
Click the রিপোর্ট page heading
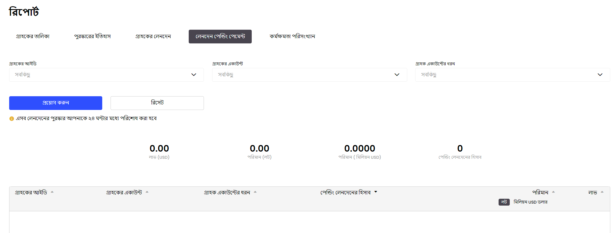click(24, 12)
